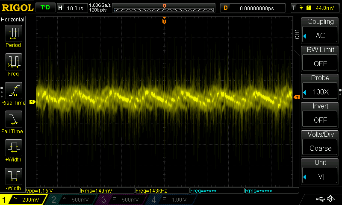The image size is (342, 205).
Task: Select the Freq measurement icon
Action: pyautogui.click(x=13, y=62)
